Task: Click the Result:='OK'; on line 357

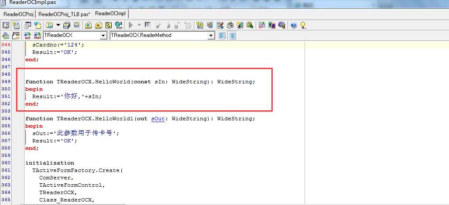Action: [x=55, y=141]
